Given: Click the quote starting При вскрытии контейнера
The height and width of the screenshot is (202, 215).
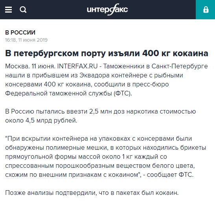Looking at the screenshot, I should click(x=106, y=156).
